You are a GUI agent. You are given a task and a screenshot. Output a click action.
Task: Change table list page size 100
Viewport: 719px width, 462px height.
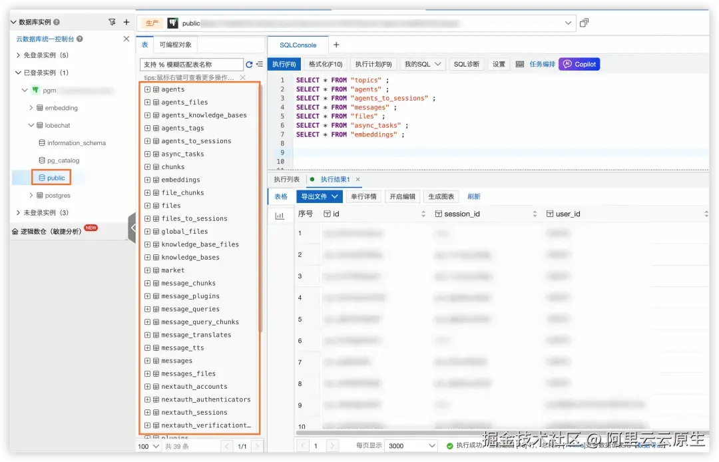pyautogui.click(x=148, y=446)
